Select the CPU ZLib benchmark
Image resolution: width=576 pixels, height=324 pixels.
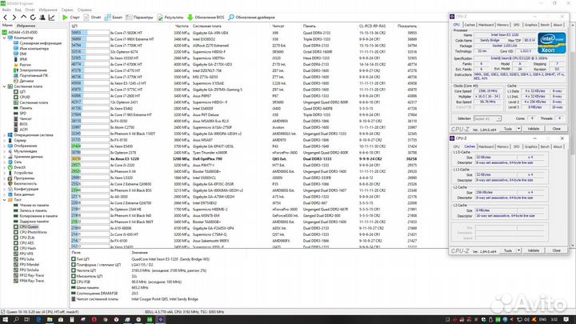27,238
